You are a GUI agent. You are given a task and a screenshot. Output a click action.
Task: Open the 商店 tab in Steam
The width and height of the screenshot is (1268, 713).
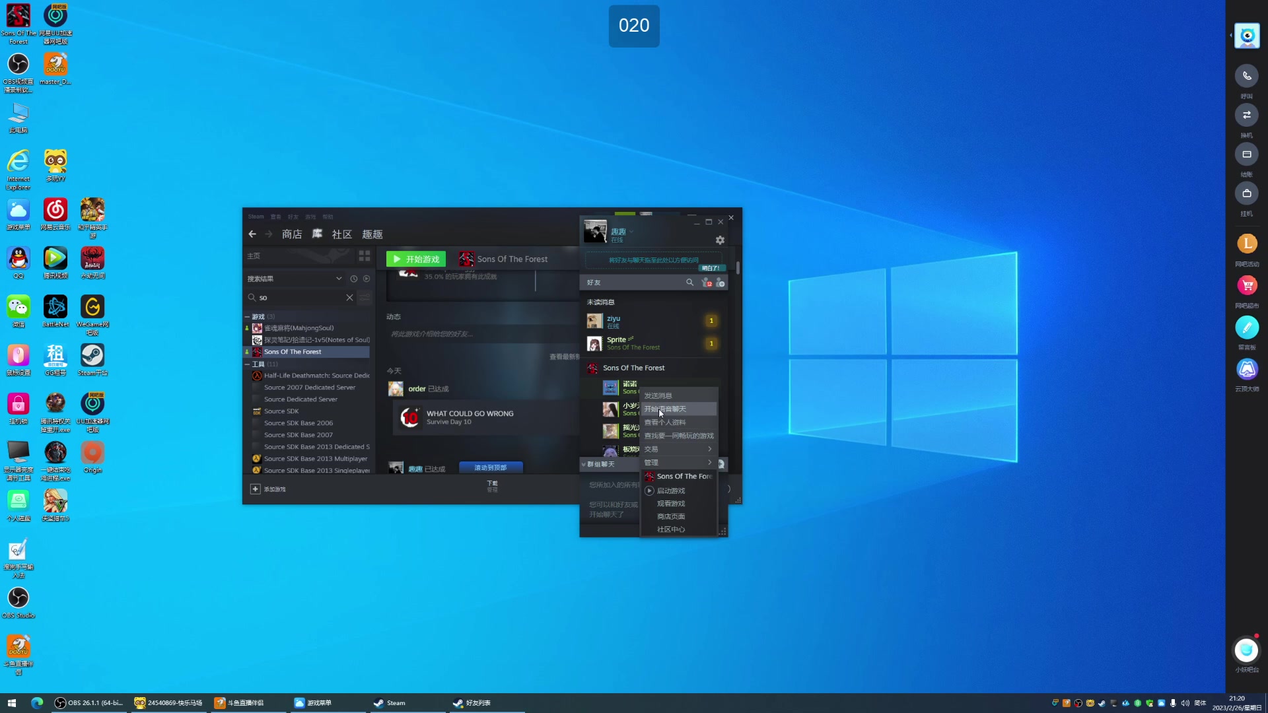point(292,234)
